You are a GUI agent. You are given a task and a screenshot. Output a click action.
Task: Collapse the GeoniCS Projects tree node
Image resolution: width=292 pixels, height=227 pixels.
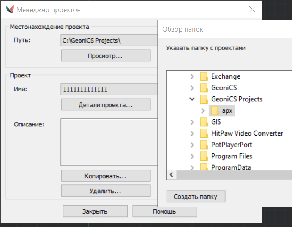tap(193, 99)
